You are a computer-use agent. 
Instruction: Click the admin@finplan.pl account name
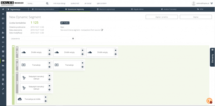(203, 3)
